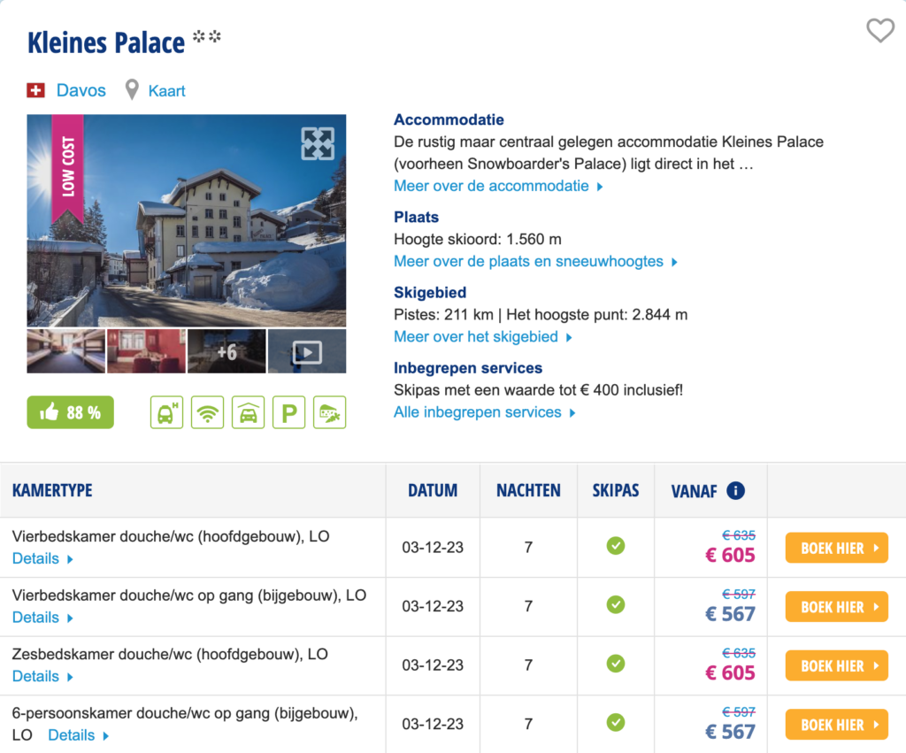The height and width of the screenshot is (753, 906).
Task: Click the food and meals amenity icon
Action: (329, 412)
